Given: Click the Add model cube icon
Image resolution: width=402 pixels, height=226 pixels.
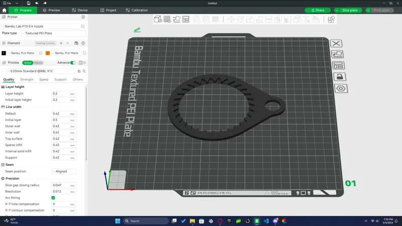Looking at the screenshot, I should (x=158, y=19).
